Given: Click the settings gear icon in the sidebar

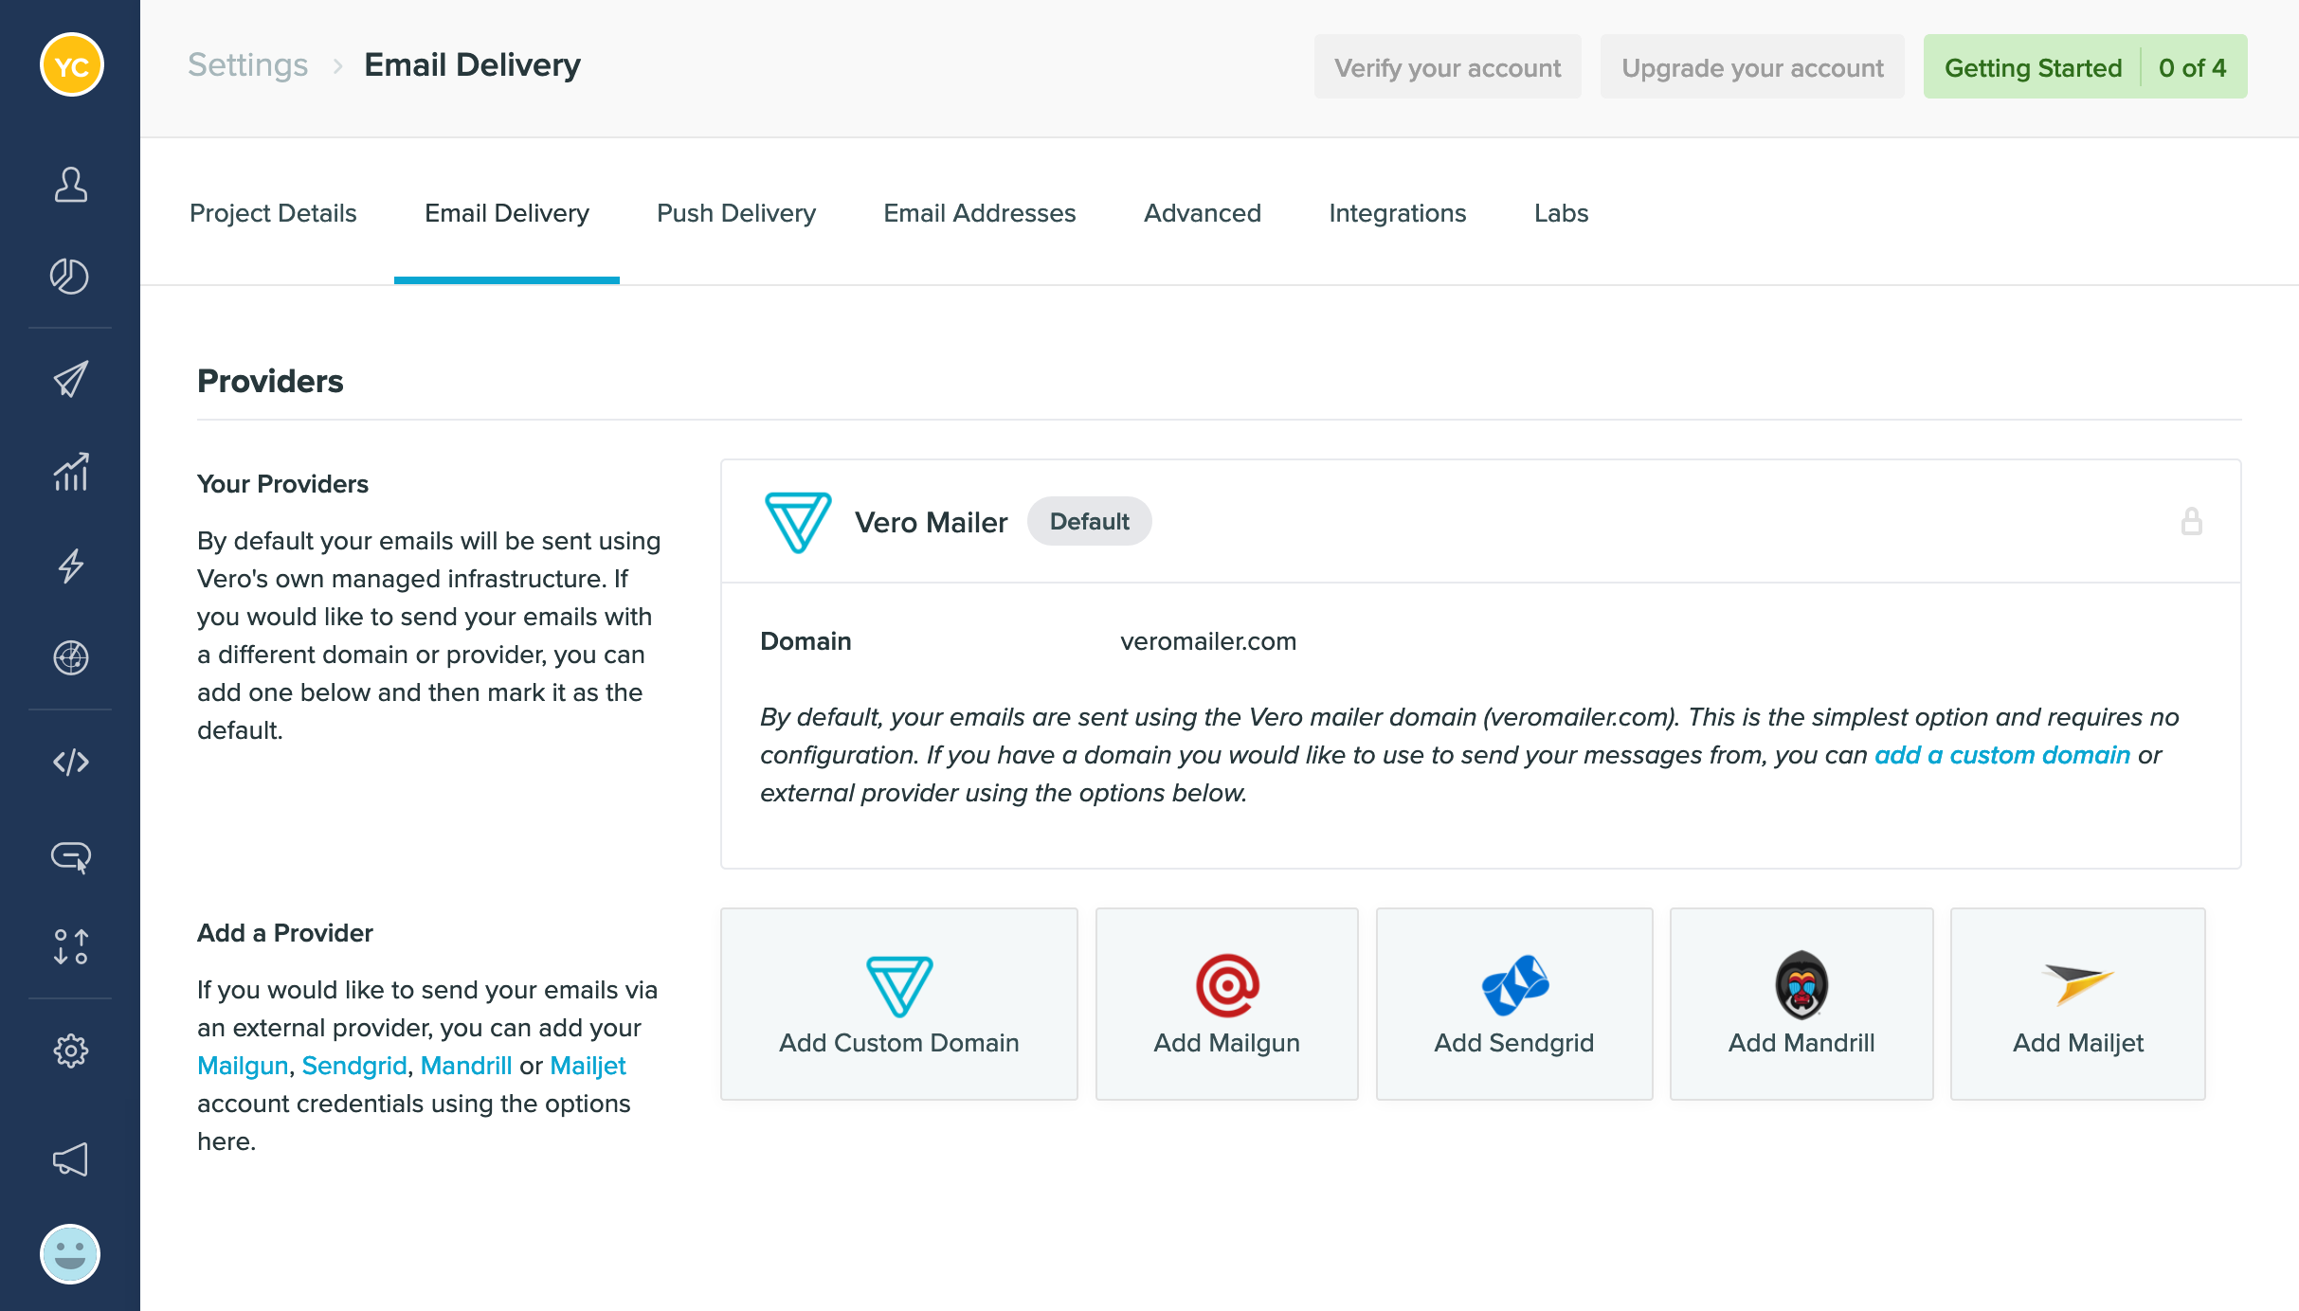Looking at the screenshot, I should [x=70, y=1051].
